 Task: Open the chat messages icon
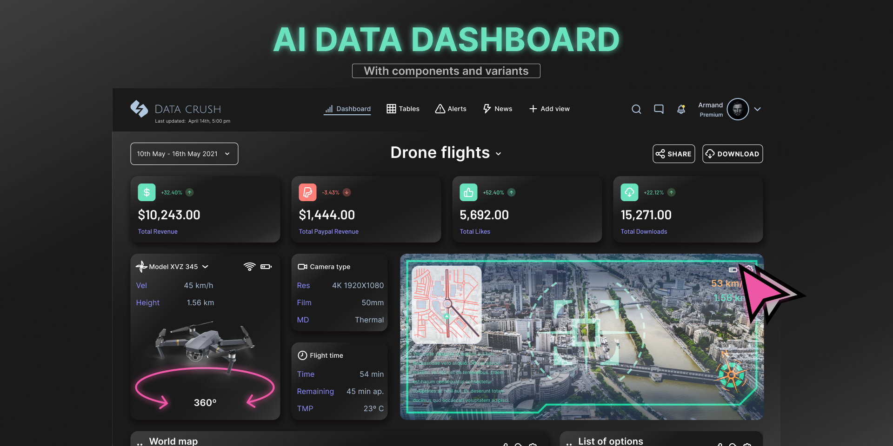pos(659,109)
